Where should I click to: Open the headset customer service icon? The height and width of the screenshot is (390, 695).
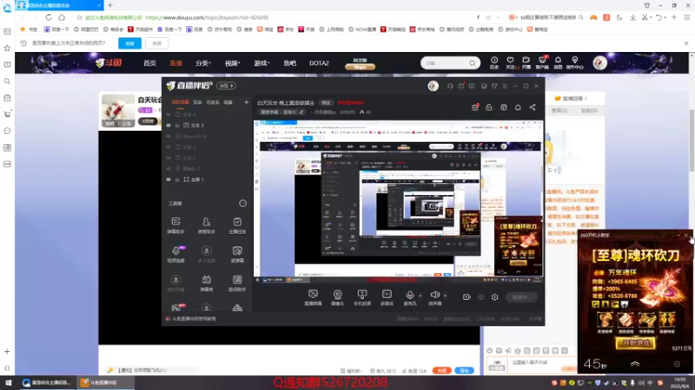pos(450,86)
